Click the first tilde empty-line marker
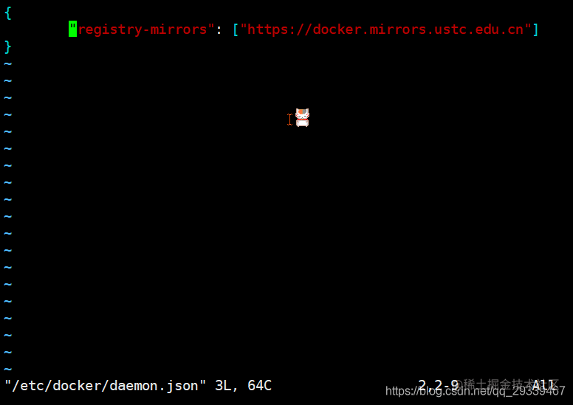The width and height of the screenshot is (573, 405). tap(8, 64)
